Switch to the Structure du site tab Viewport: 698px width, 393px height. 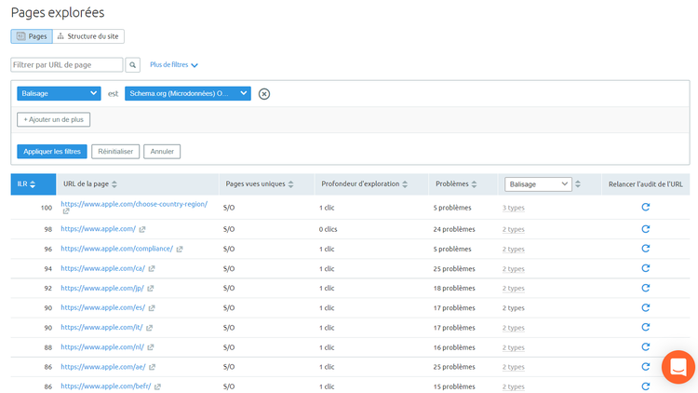pyautogui.click(x=88, y=36)
